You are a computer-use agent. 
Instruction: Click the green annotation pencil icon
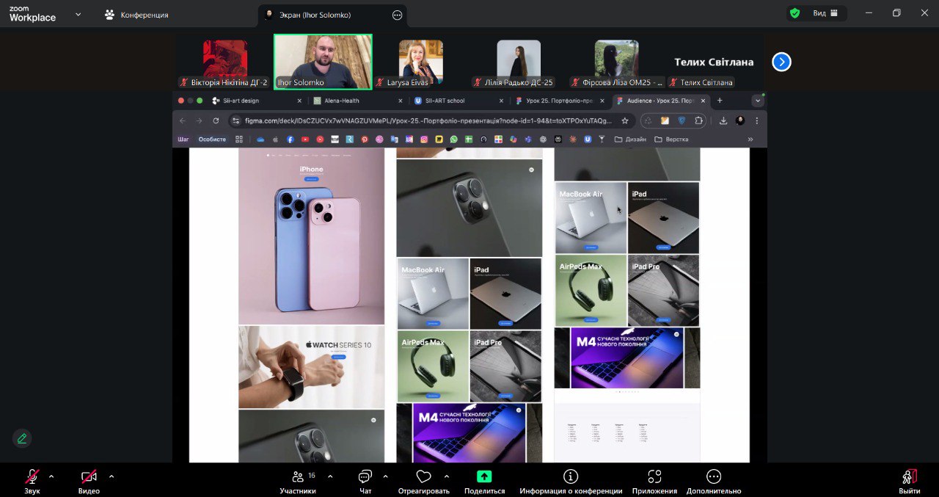[x=22, y=438]
